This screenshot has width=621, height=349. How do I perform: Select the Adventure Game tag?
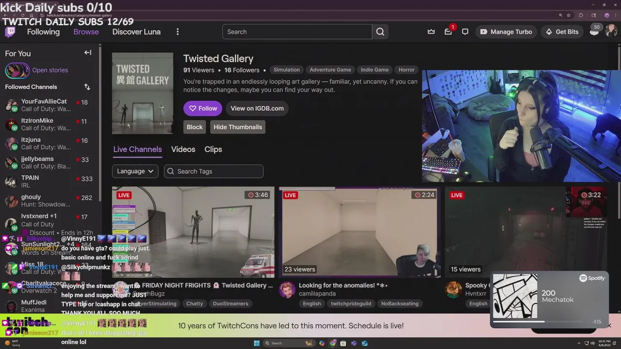click(330, 70)
